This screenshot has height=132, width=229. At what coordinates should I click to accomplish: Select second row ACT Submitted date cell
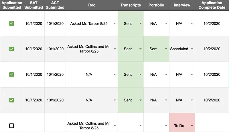pos(55,49)
